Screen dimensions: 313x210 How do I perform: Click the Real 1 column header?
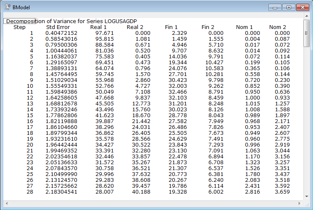99,27
